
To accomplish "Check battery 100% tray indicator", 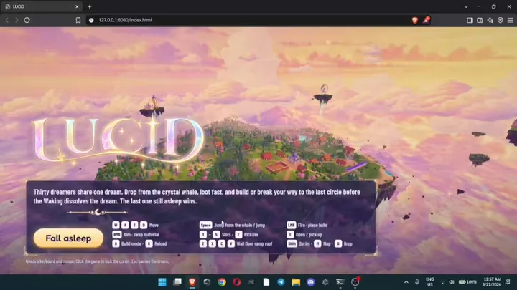I will (x=467, y=282).
